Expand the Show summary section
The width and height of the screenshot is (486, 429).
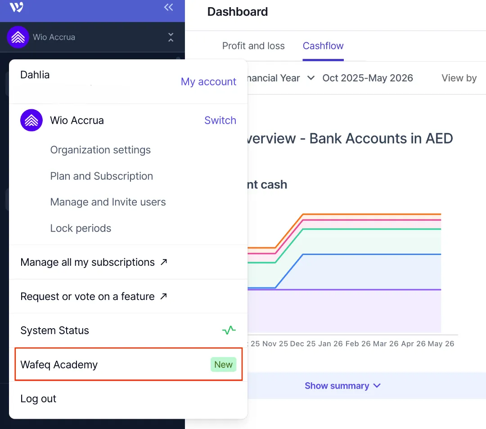(342, 386)
